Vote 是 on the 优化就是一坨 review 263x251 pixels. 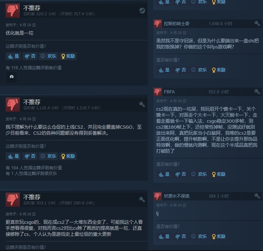pyautogui.click(x=13, y=56)
